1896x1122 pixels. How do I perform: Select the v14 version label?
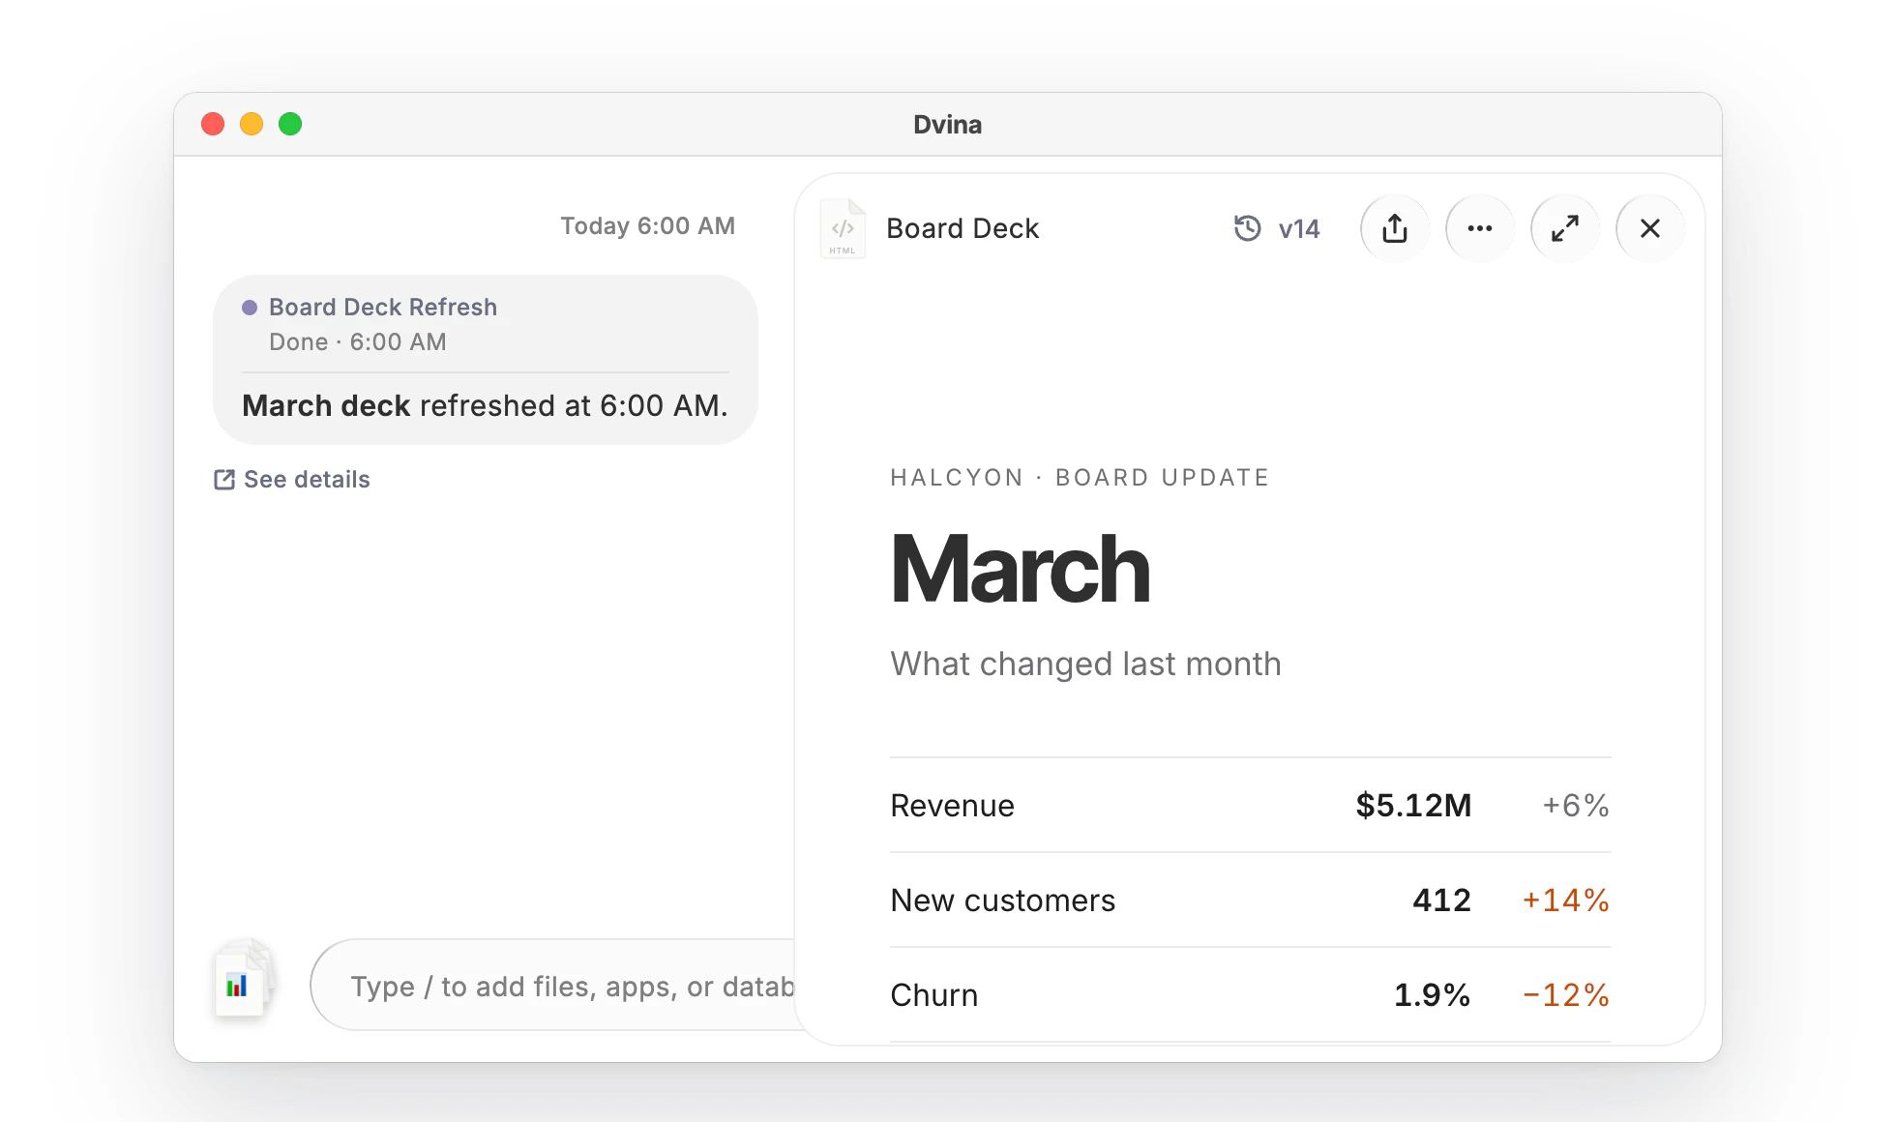click(1298, 229)
